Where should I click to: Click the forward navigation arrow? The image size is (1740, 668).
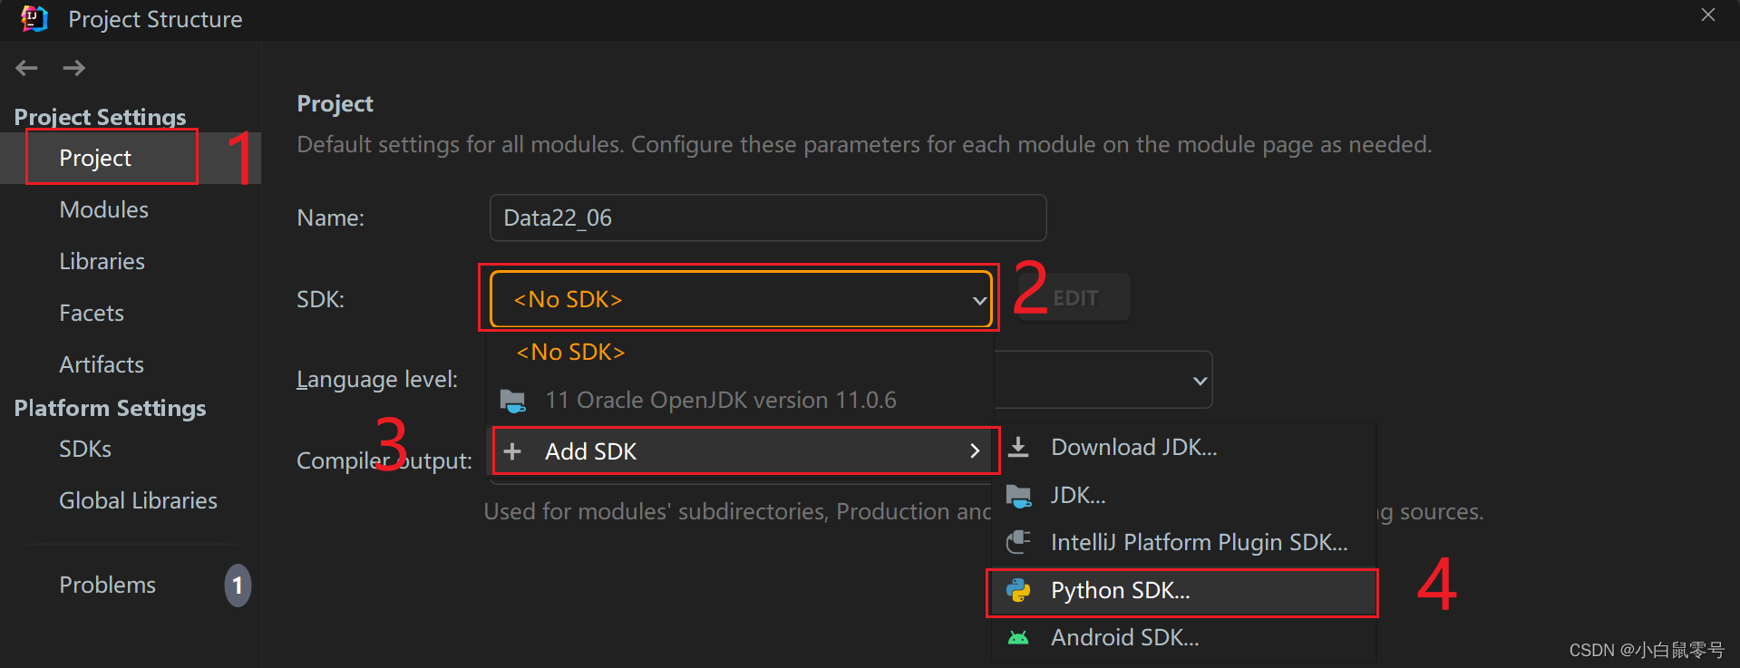pos(74,68)
